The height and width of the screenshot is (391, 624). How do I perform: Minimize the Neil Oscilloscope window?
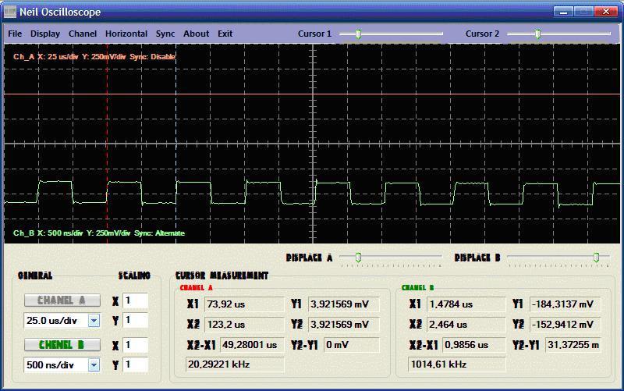(x=563, y=12)
